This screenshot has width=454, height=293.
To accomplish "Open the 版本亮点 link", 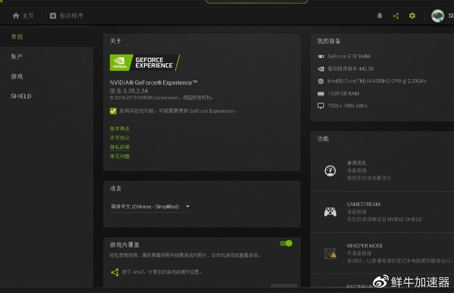I will [x=120, y=129].
